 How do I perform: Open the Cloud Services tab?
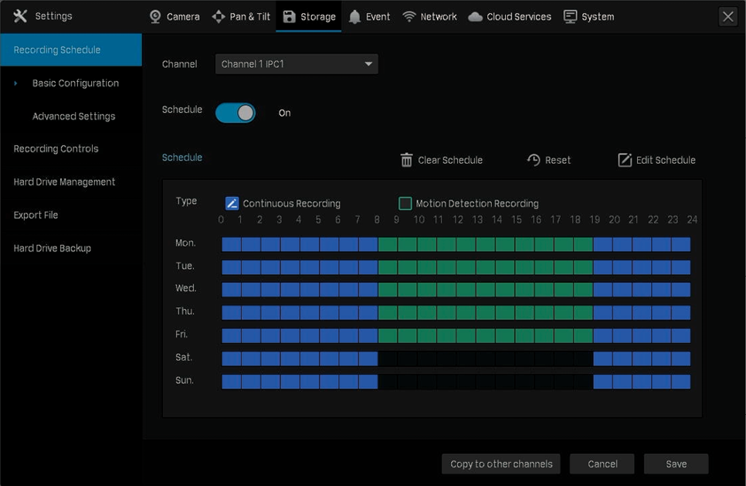coord(510,17)
